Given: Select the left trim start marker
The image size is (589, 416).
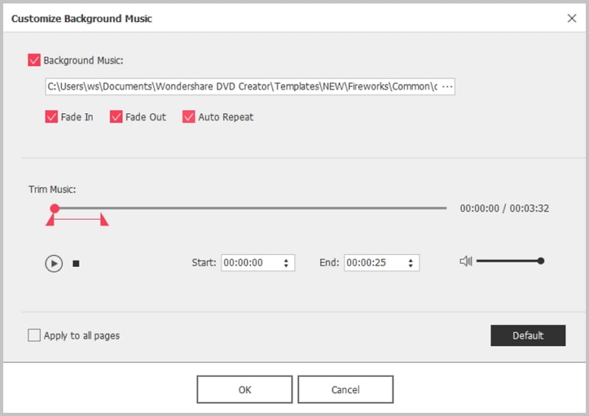Looking at the screenshot, I should (50, 220).
